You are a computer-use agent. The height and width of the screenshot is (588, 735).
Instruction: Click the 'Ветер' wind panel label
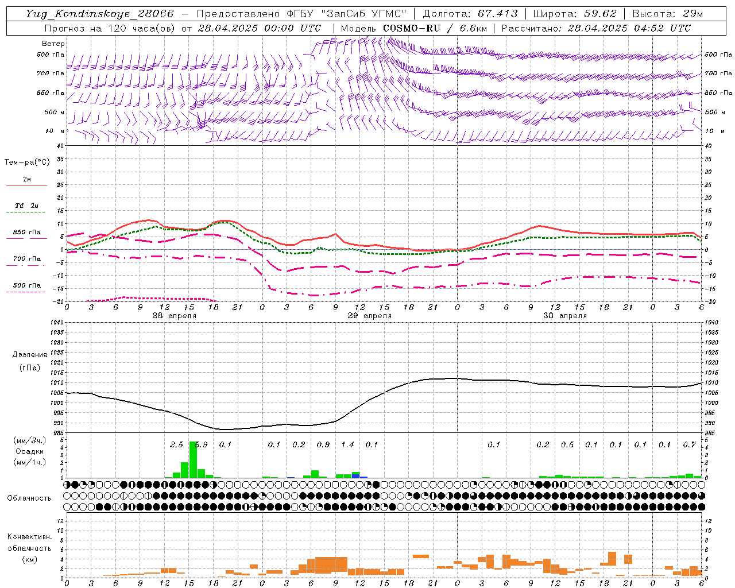pos(53,44)
